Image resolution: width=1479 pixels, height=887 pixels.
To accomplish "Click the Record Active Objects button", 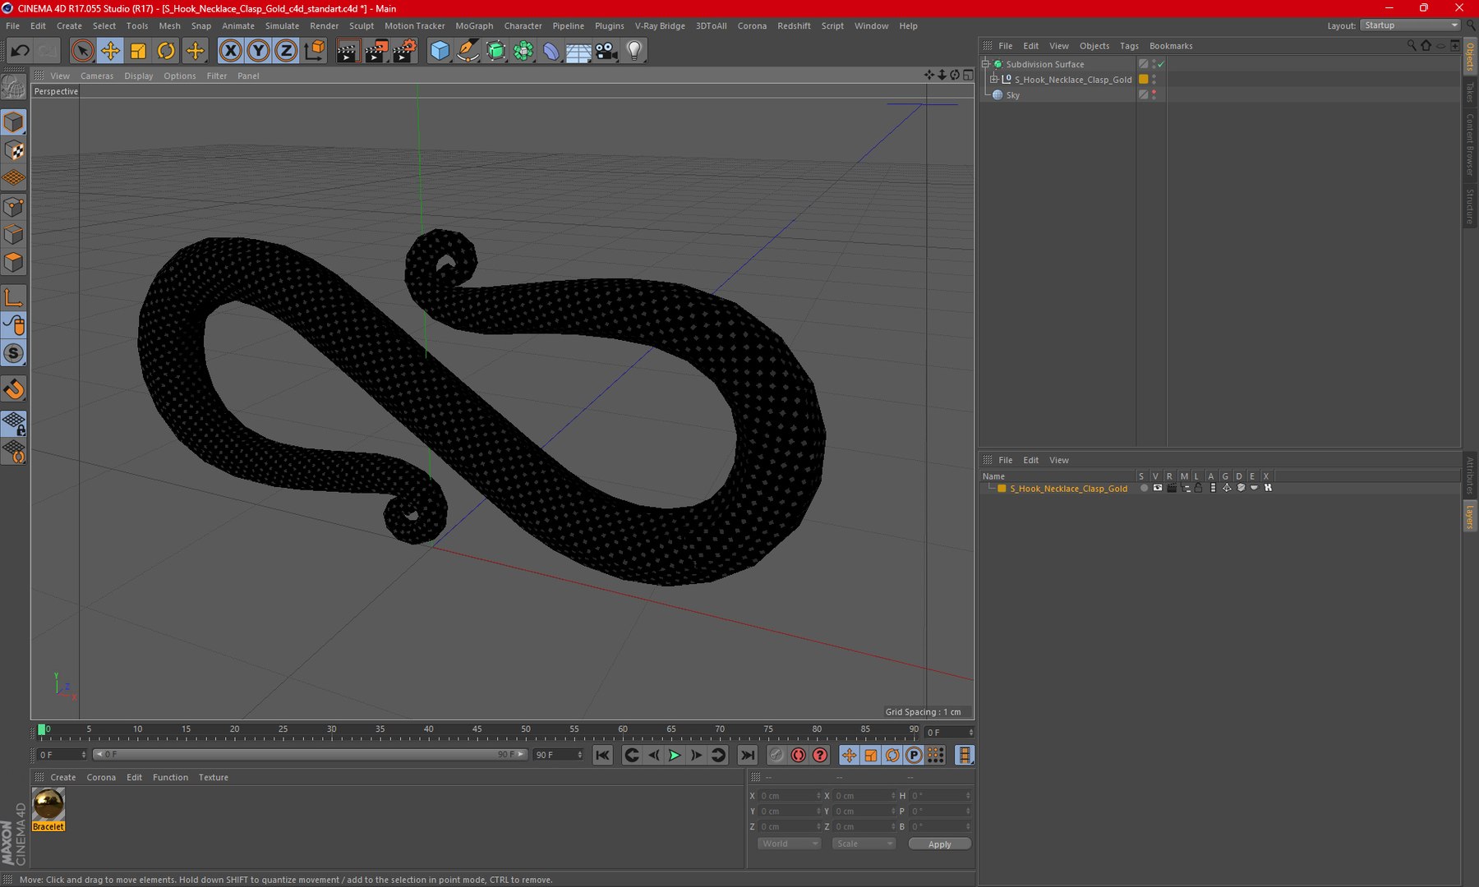I will click(x=776, y=755).
